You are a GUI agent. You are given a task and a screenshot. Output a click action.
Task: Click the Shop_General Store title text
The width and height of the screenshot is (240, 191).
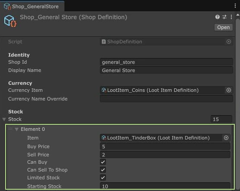point(74,17)
